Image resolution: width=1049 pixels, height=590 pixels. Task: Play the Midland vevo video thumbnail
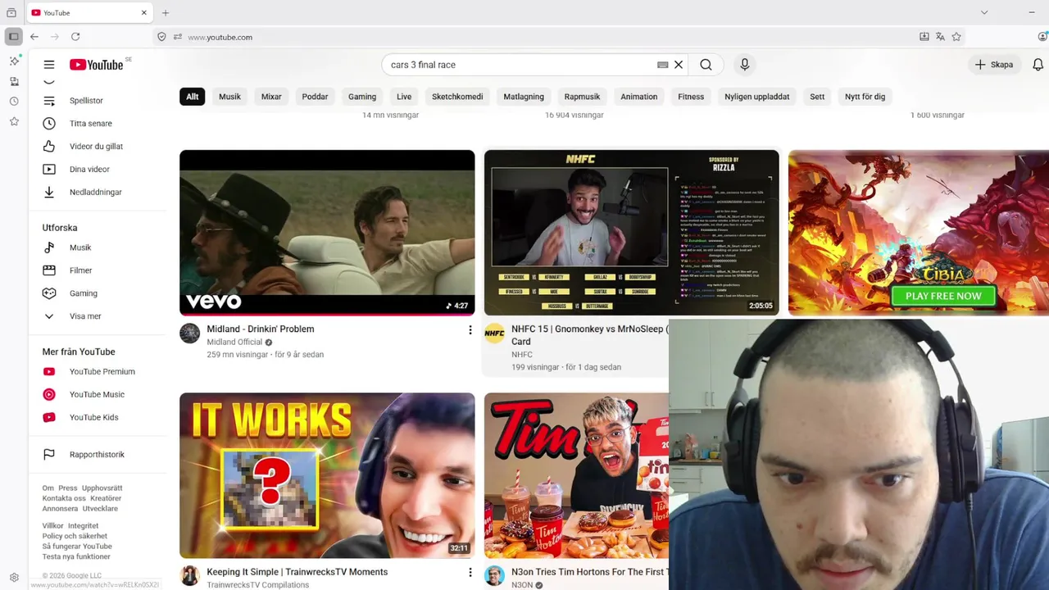(327, 233)
